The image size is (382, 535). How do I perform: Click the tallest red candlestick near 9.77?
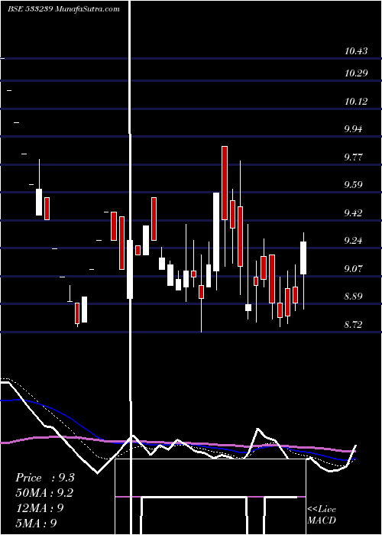tap(225, 183)
